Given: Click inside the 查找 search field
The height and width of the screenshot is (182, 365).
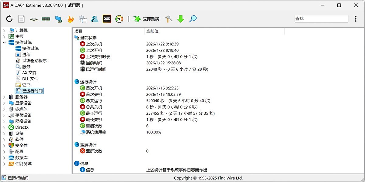Looking at the screenshot, I should [321, 19].
